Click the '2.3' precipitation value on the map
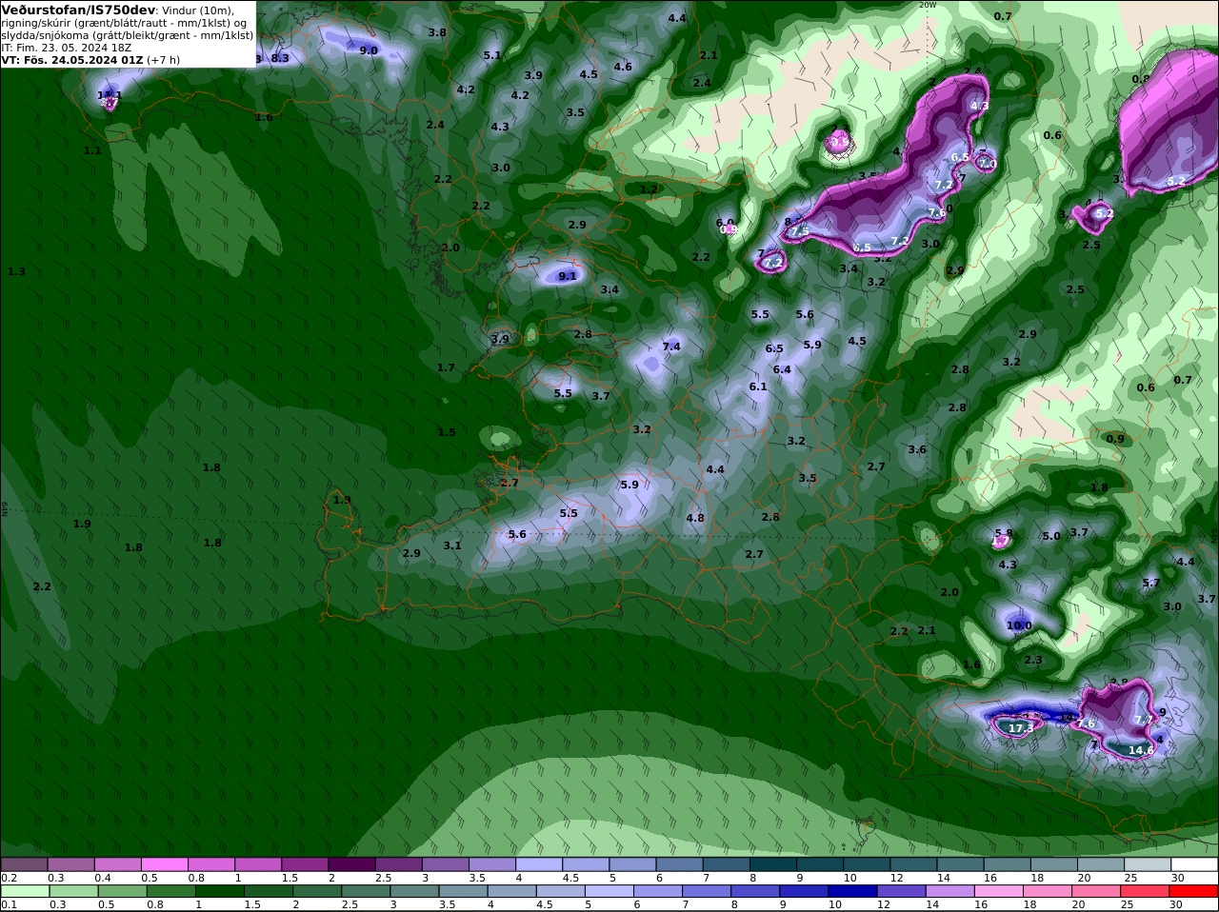This screenshot has height=912, width=1219. 1033,660
